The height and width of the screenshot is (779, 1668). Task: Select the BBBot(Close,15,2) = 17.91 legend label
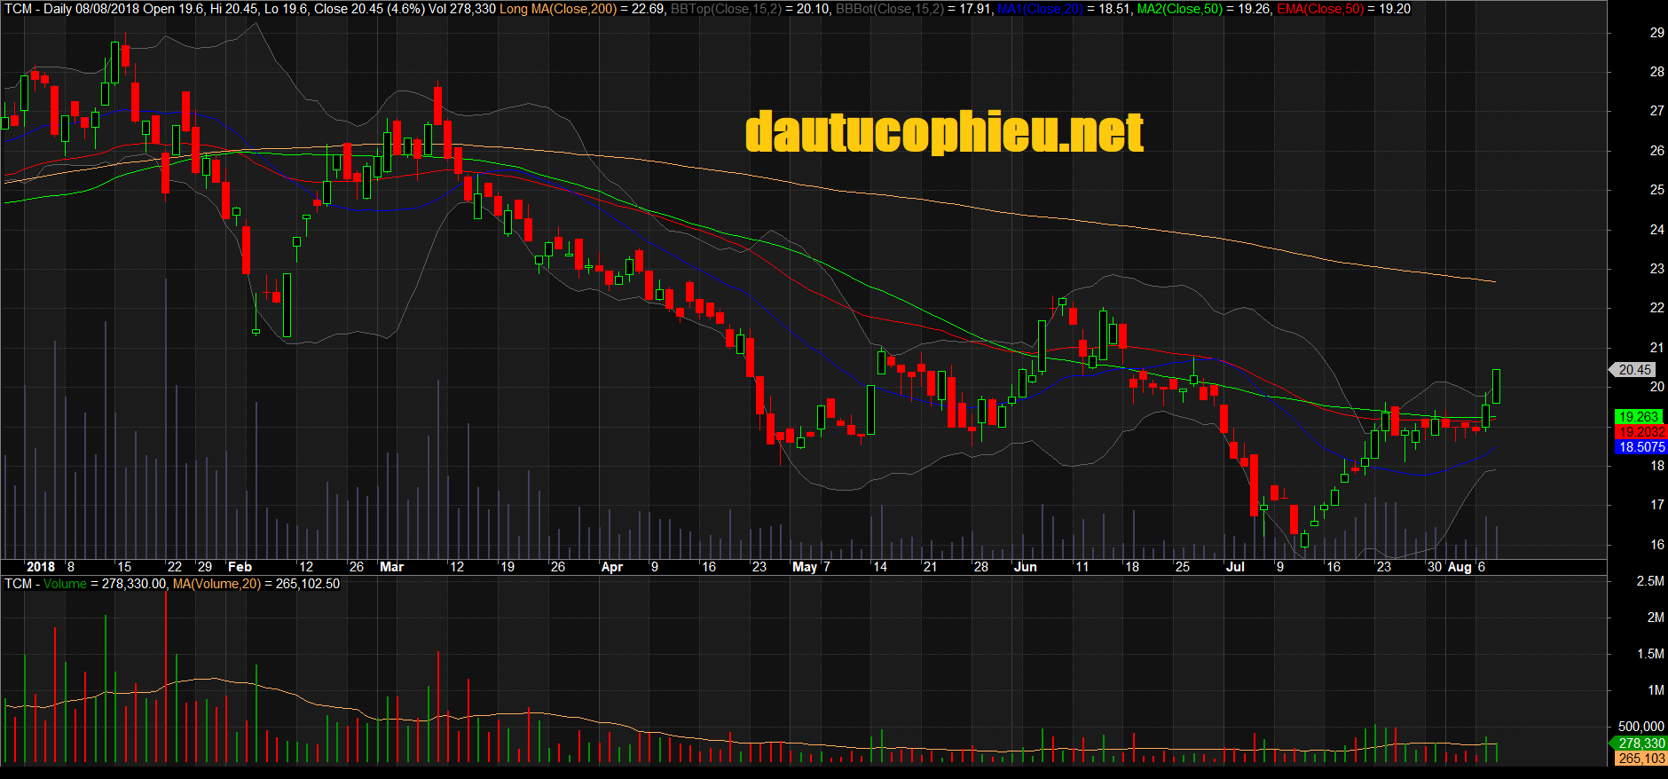coord(914,9)
